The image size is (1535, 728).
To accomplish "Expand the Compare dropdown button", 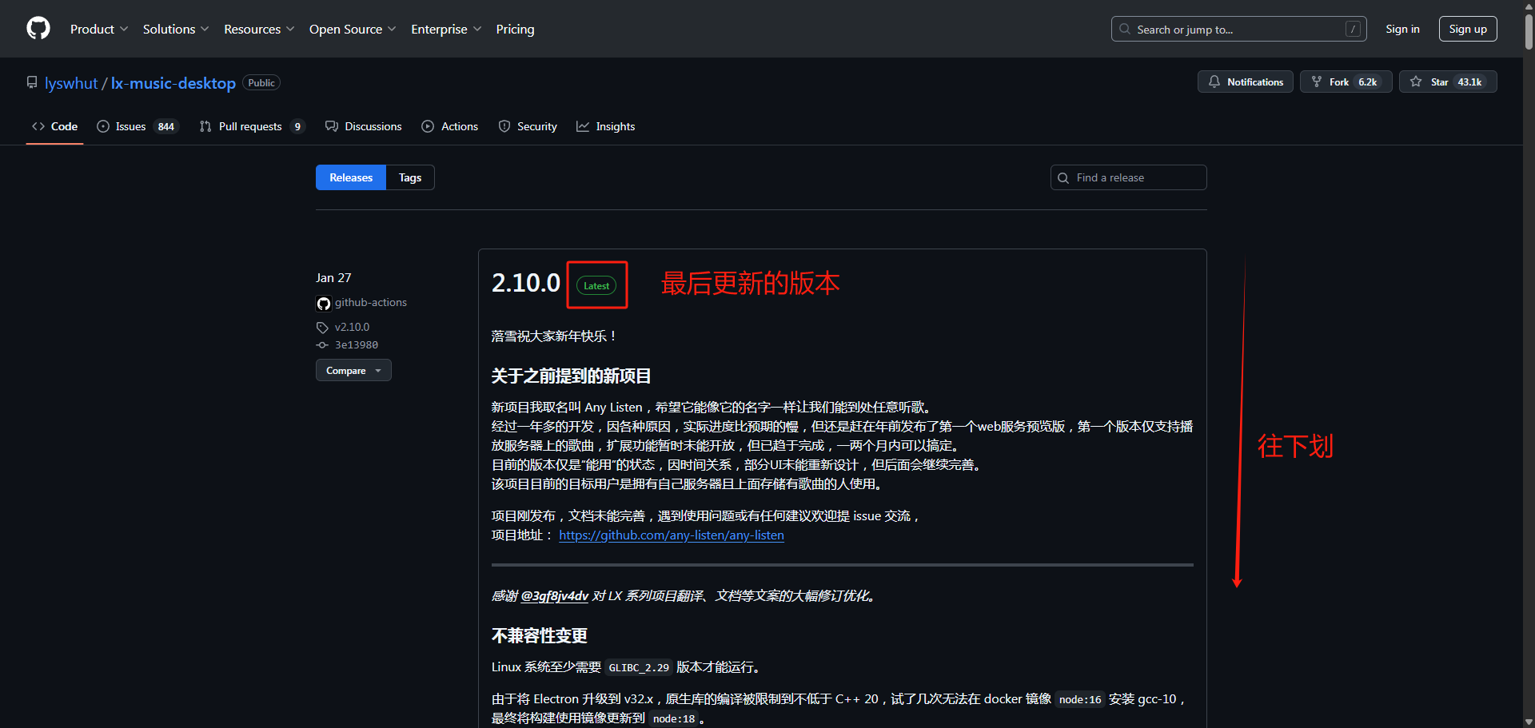I will (x=353, y=371).
